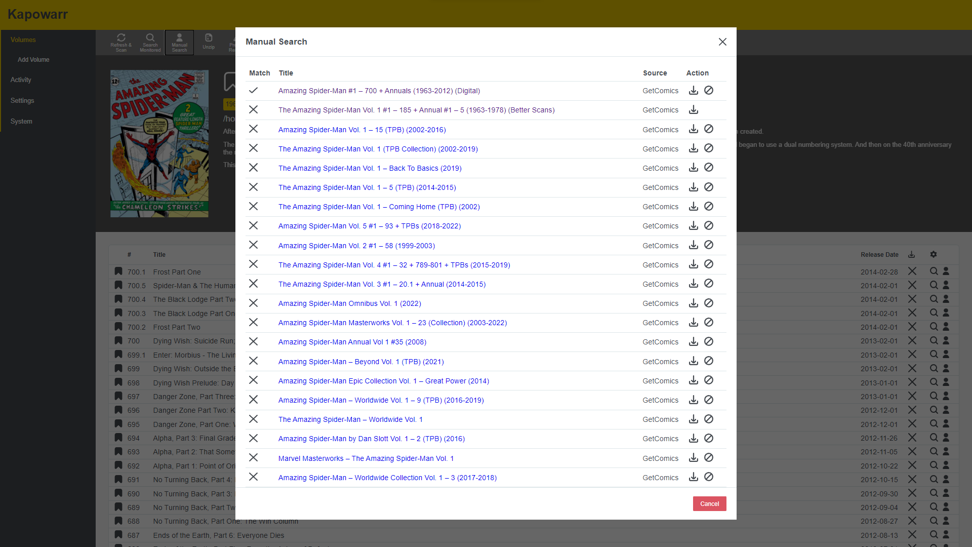This screenshot has width=972, height=547.
Task: Open Settings in the sidebar
Action: [x=22, y=101]
